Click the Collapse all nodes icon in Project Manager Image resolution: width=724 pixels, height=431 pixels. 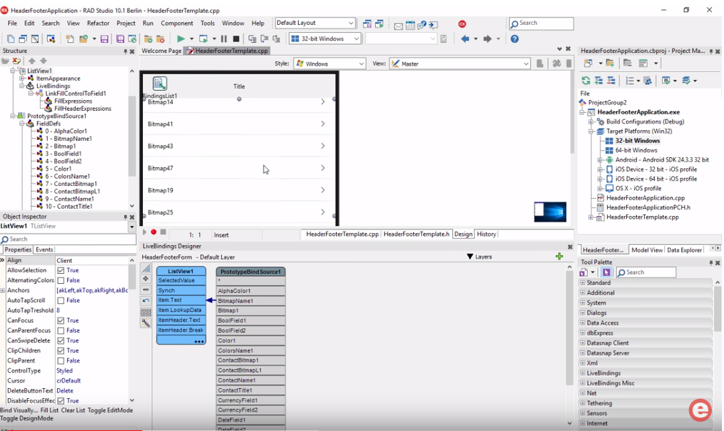point(611,81)
